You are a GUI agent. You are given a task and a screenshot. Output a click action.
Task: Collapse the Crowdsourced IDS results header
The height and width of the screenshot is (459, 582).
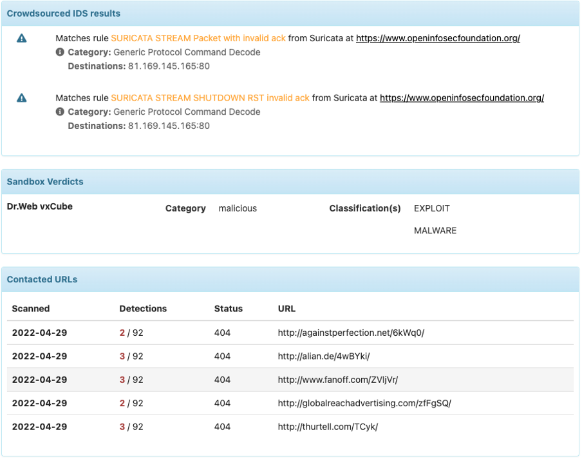coord(63,13)
